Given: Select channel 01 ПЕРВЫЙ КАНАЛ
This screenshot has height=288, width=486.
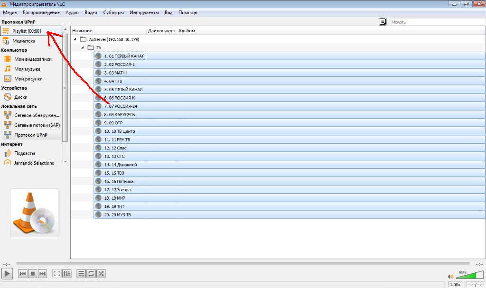Looking at the screenshot, I should 290,56.
